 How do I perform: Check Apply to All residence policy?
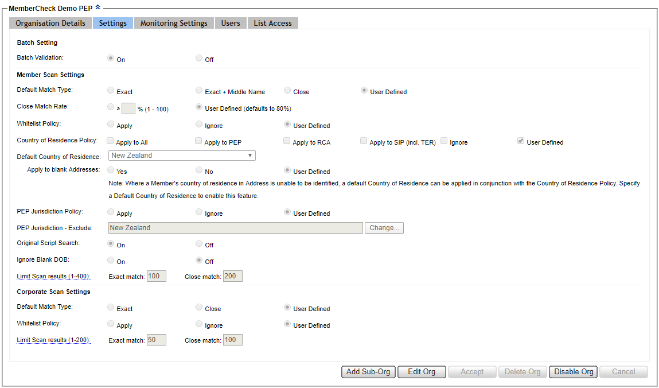[110, 141]
